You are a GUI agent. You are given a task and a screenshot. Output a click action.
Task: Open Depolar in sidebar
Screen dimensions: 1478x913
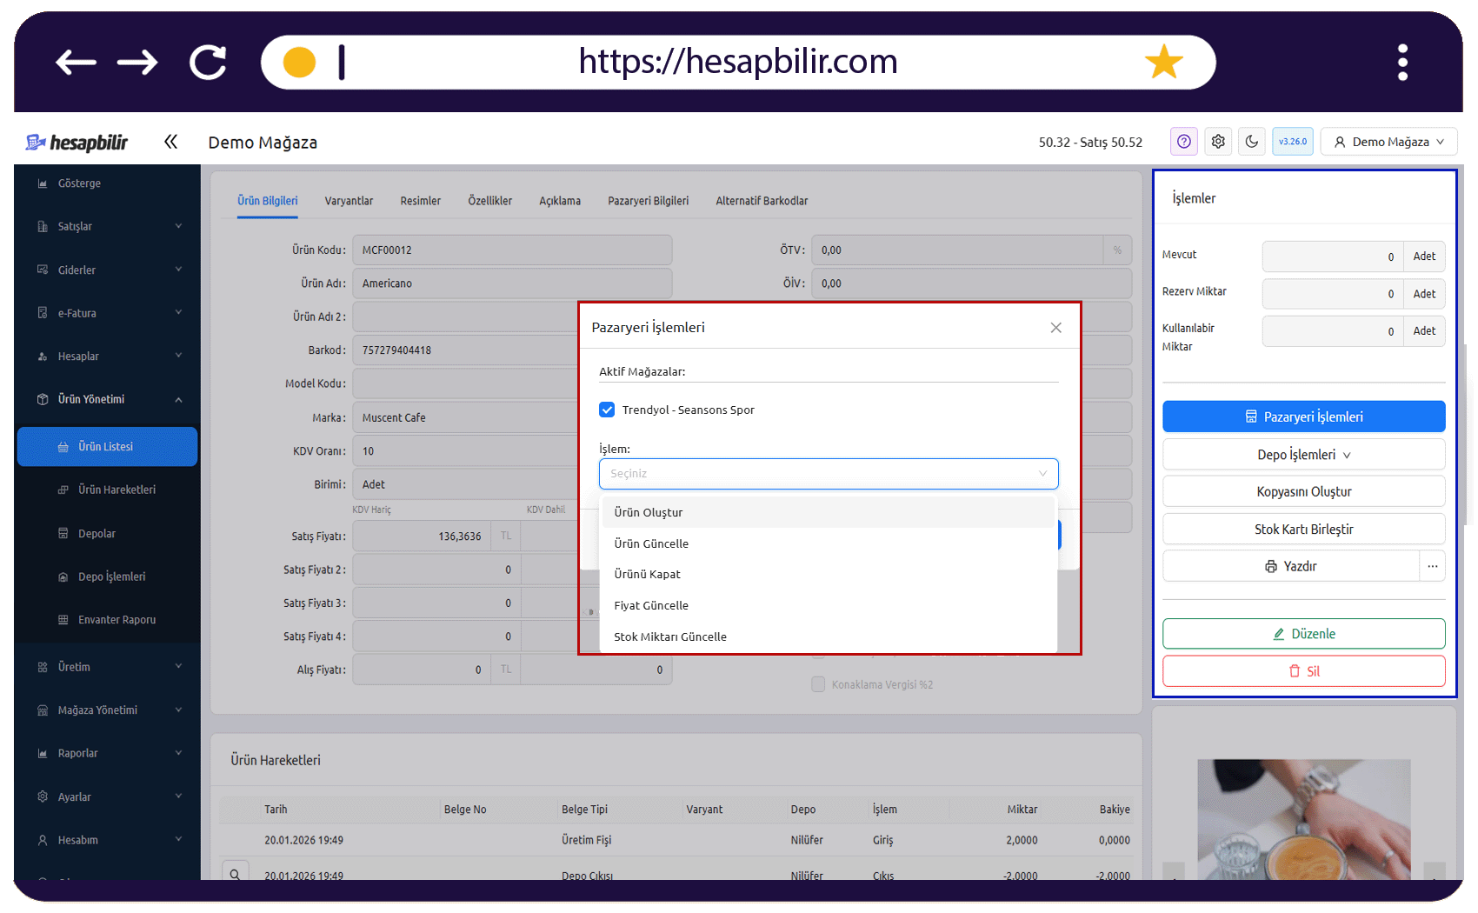(x=108, y=534)
